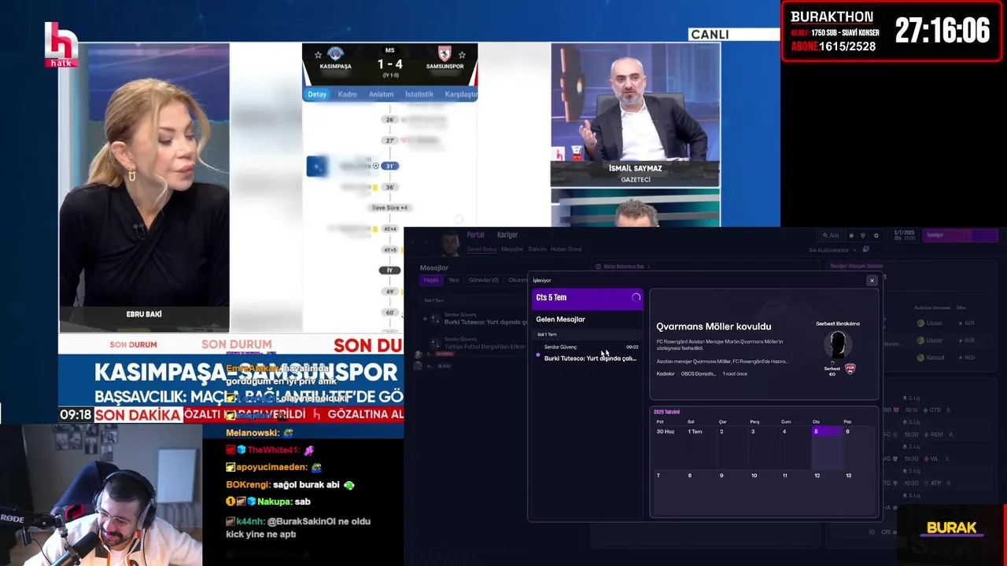Click the player silhouette under Serbest Bırakılma
Viewport: 1007px width, 566px height.
tap(838, 345)
